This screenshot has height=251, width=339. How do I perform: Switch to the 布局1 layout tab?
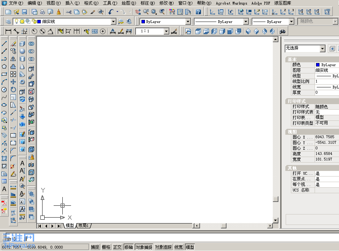[x=84, y=226]
